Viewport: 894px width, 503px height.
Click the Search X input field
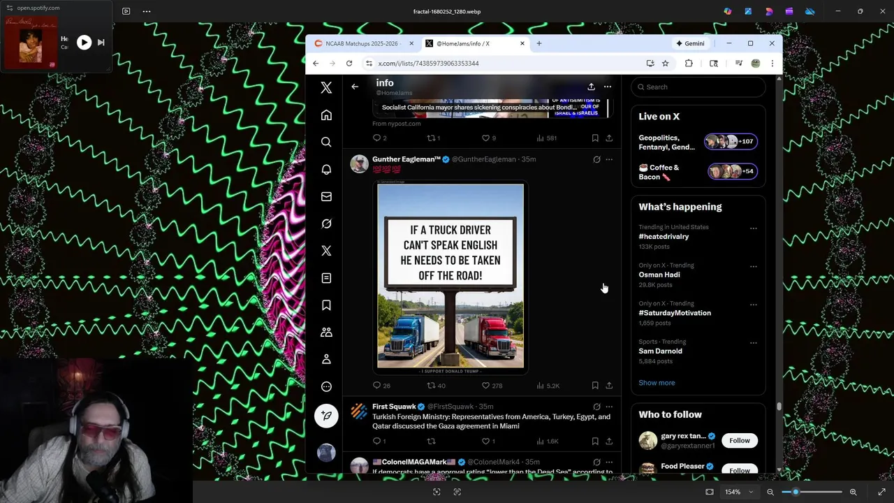698,87
